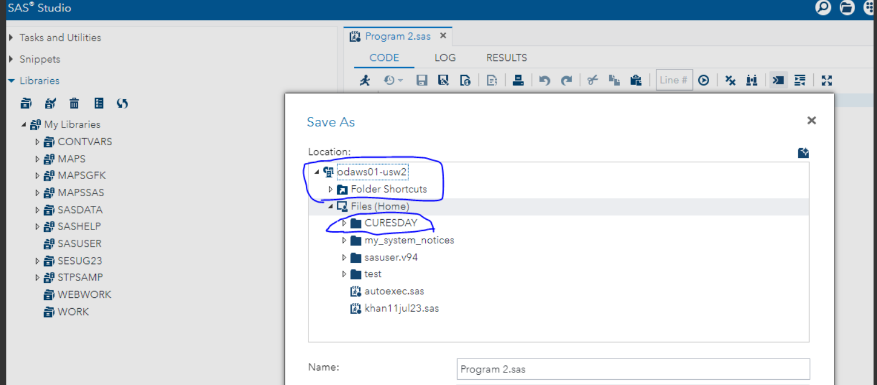Screen dimensions: 877x385
Task: Click the Clear code icon
Action: click(x=729, y=80)
